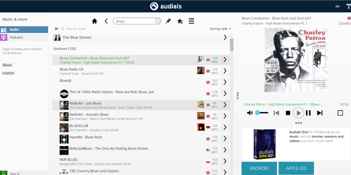Open the hamburger menu in toolbar

[x=191, y=21]
